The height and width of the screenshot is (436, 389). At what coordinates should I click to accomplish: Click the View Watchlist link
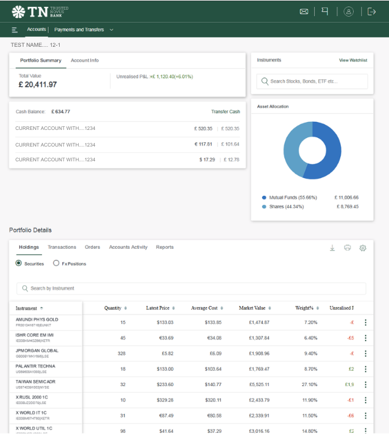(353, 60)
